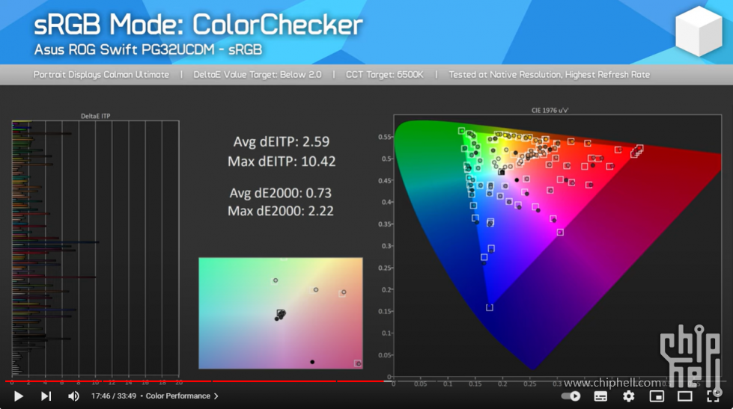Click the red video progress bar
This screenshot has height=409, width=733.
pyautogui.click(x=196, y=381)
